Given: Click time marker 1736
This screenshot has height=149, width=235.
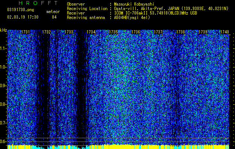Looking at the screenshot, I should pos(136,32).
